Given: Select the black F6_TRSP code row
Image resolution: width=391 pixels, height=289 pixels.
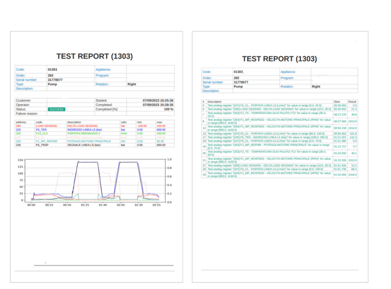Looking at the screenshot, I should tap(42, 145).
